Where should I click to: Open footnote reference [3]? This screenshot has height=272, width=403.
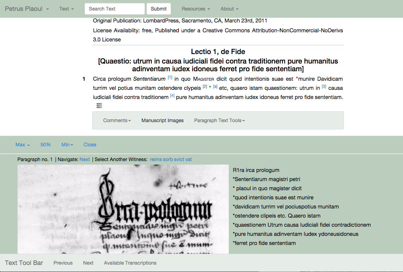324,87
